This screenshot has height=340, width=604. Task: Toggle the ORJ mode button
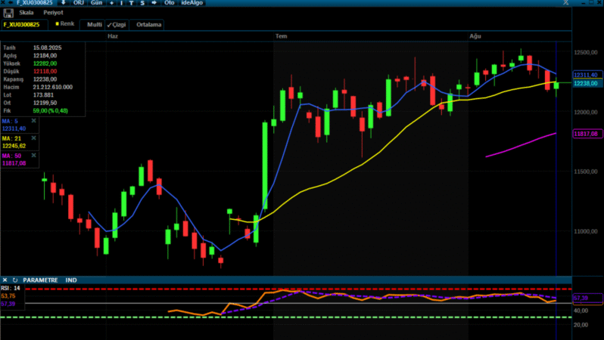78,3
